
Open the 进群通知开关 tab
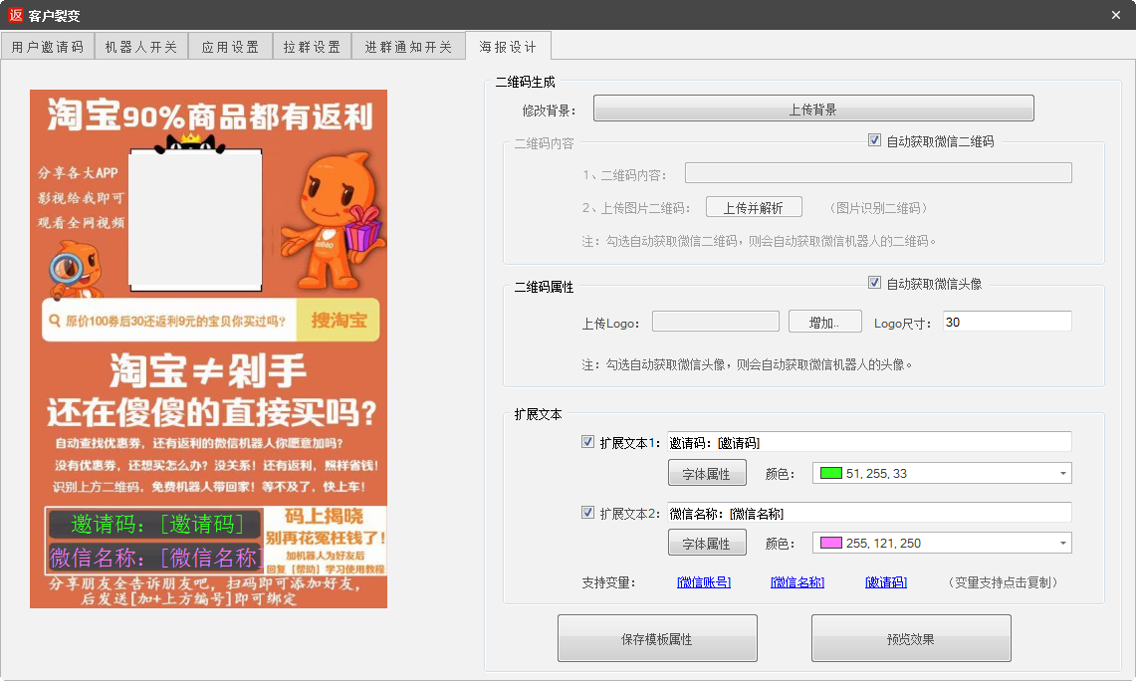(x=408, y=47)
